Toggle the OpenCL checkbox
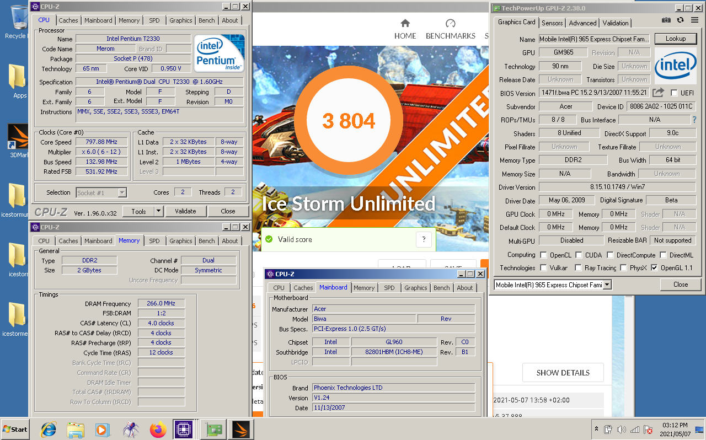Image resolution: width=706 pixels, height=440 pixels. tap(544, 255)
